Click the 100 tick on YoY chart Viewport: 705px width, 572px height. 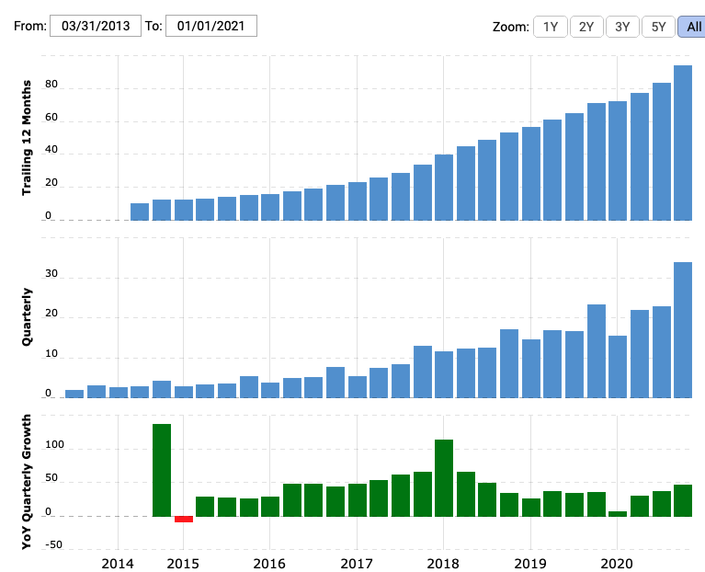54,444
